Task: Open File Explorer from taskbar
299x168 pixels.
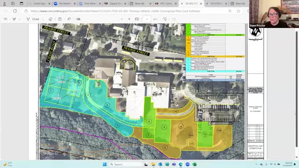Action: tap(153, 164)
